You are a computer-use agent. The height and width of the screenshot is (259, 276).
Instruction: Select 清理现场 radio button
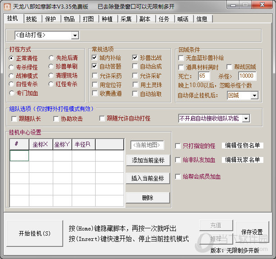[x=51, y=75]
